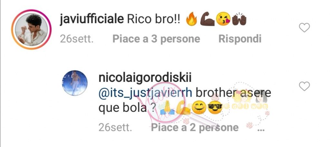330x147 pixels.
Task: Tap Rispondi under the first comment
Action: click(240, 39)
